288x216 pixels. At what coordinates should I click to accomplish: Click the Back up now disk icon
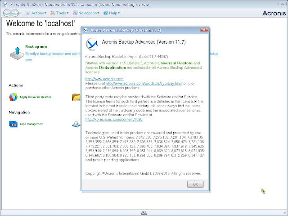tap(17, 53)
